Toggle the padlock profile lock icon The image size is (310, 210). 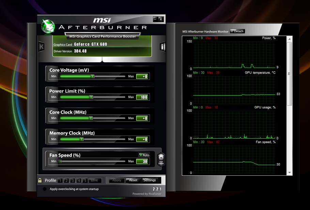[40, 180]
